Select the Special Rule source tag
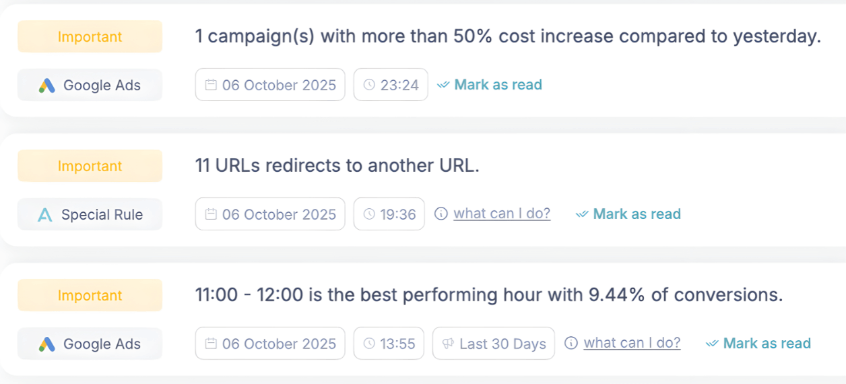 pyautogui.click(x=90, y=215)
